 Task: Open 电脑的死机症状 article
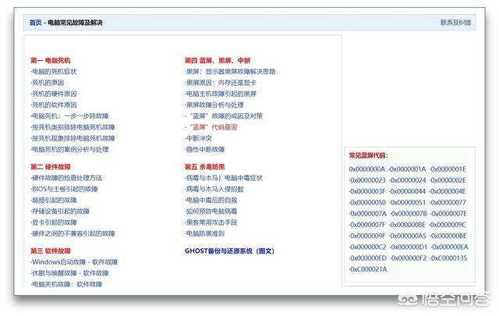[x=54, y=71]
